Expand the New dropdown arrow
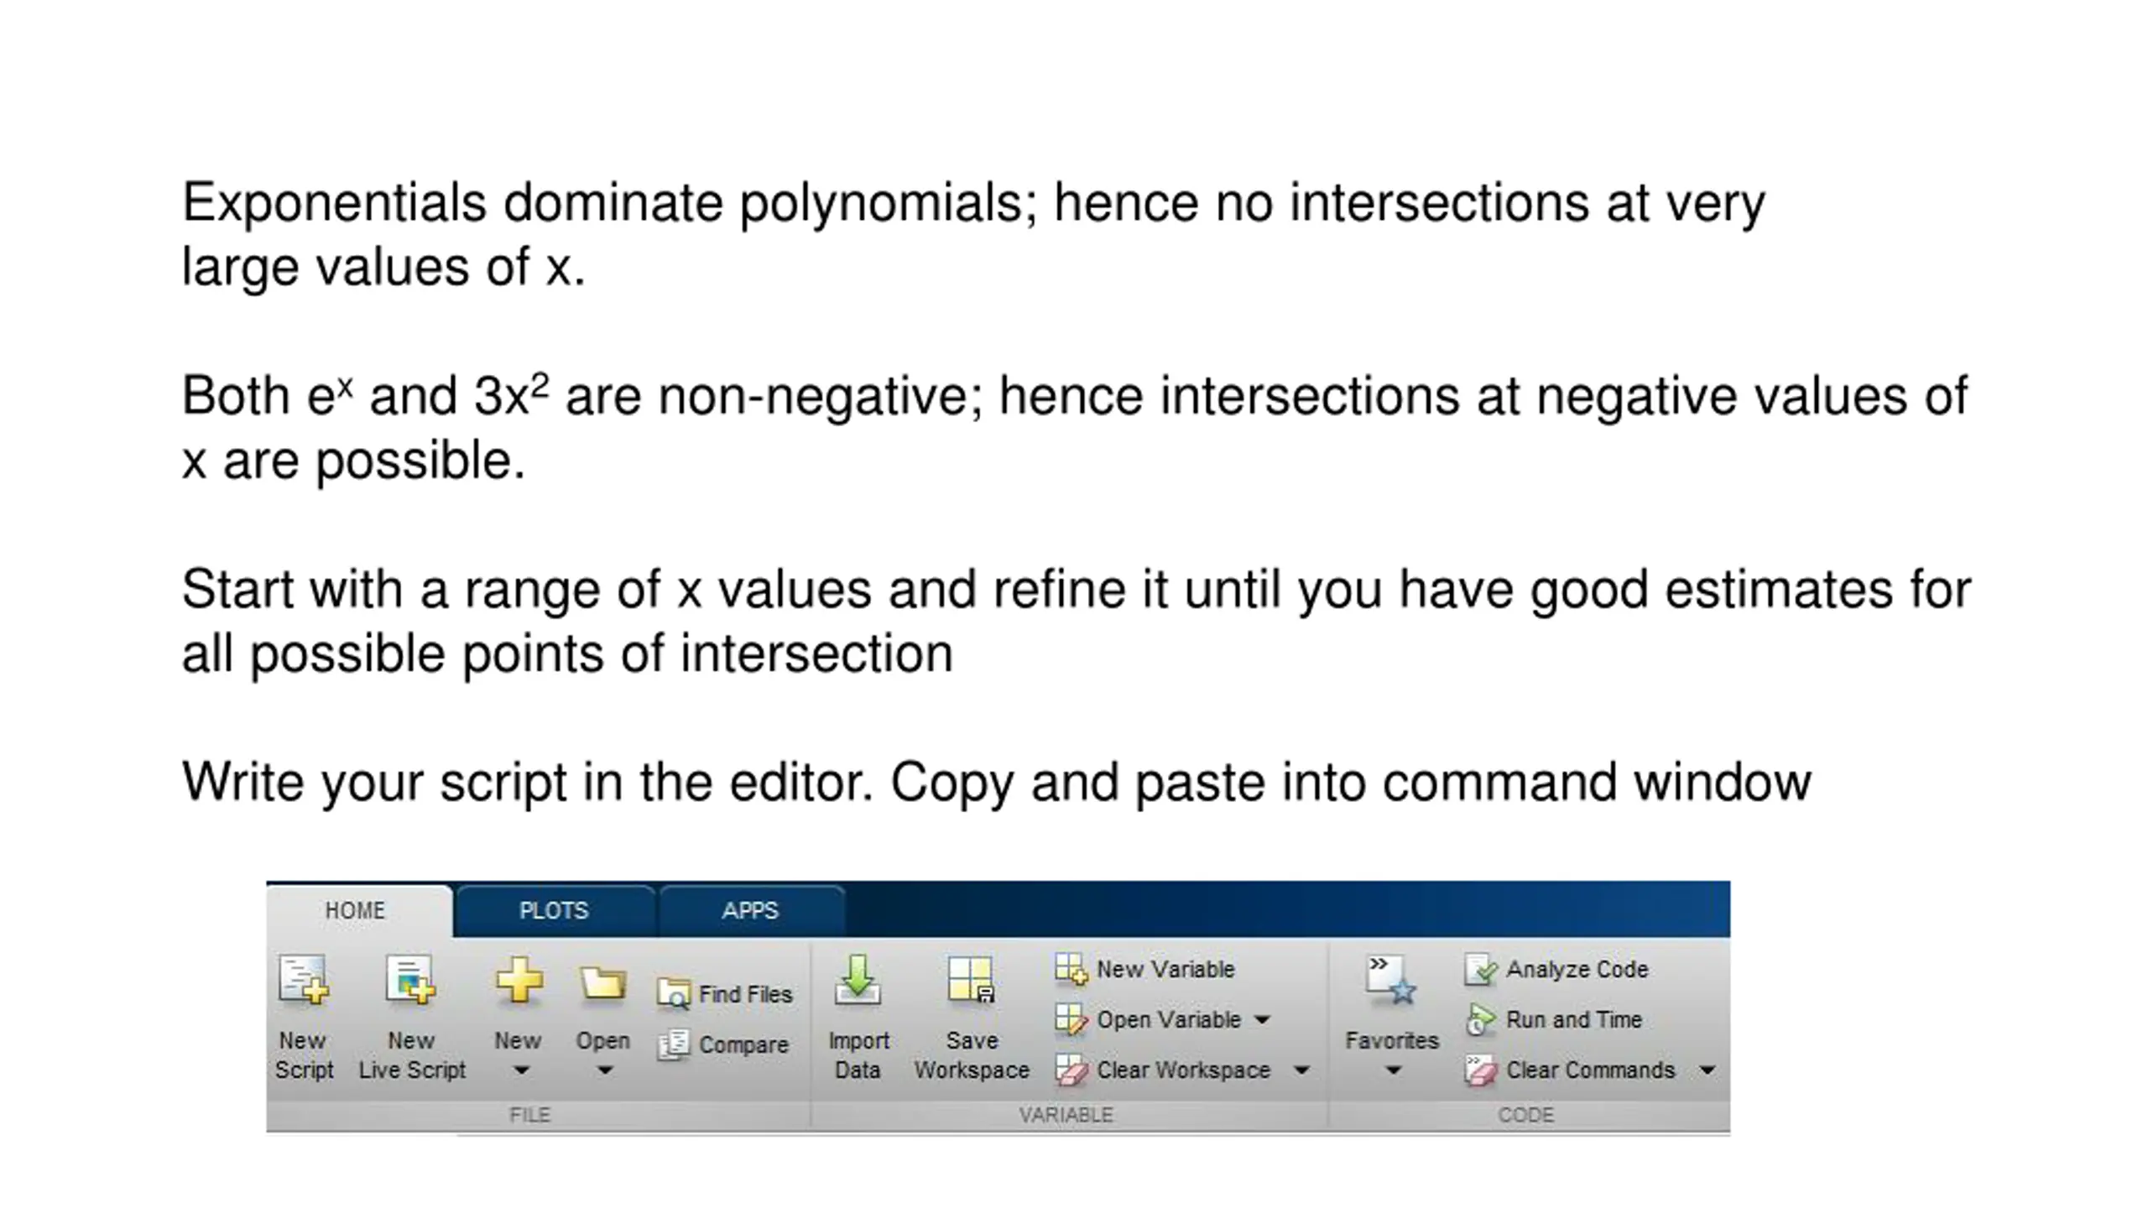2148x1208 pixels. click(521, 1070)
